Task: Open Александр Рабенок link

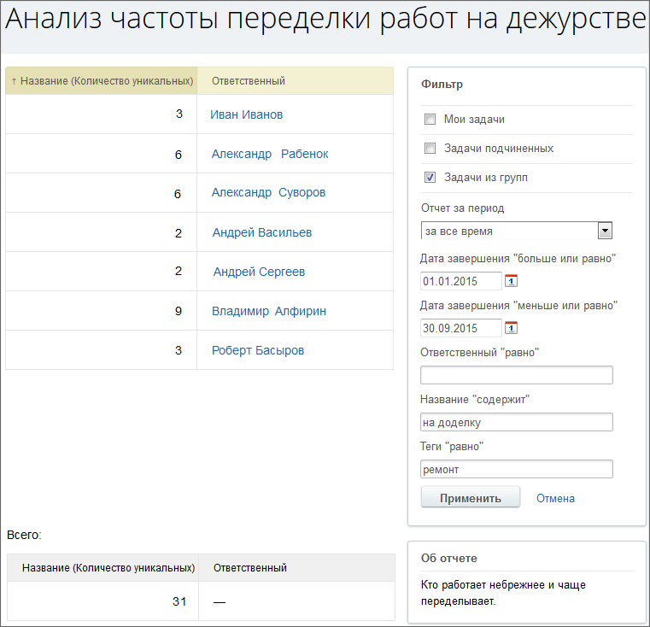Action: tap(270, 154)
